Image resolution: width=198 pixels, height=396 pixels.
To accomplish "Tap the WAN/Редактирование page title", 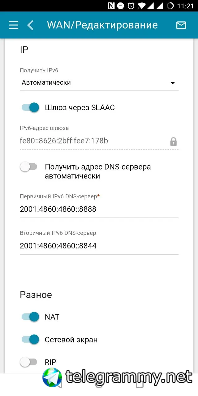I will pyautogui.click(x=102, y=25).
